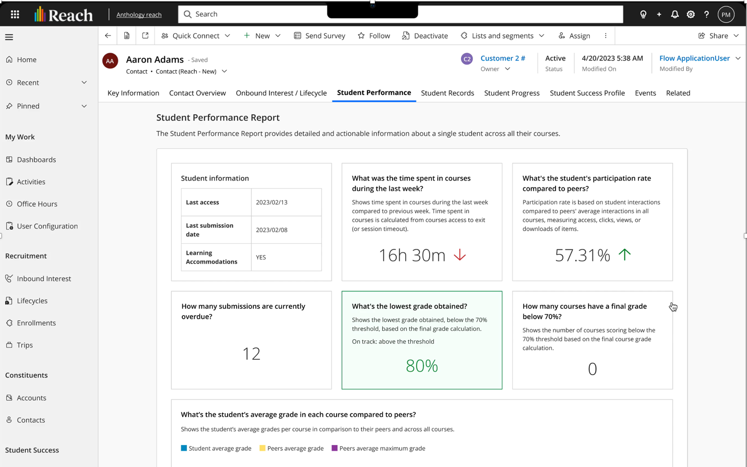Click the Deactivate button

425,35
